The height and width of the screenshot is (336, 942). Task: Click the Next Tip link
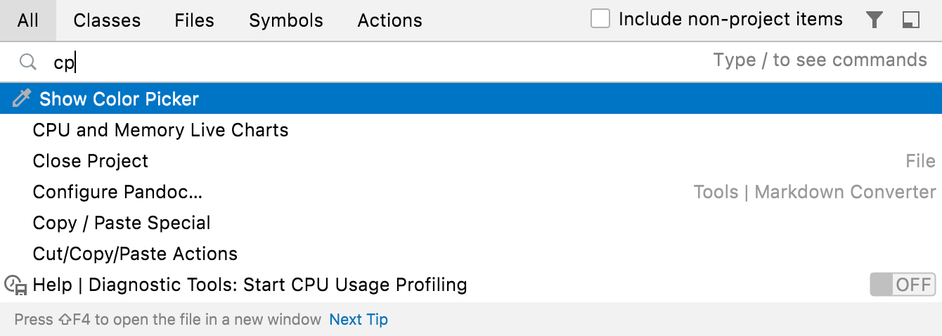click(359, 320)
